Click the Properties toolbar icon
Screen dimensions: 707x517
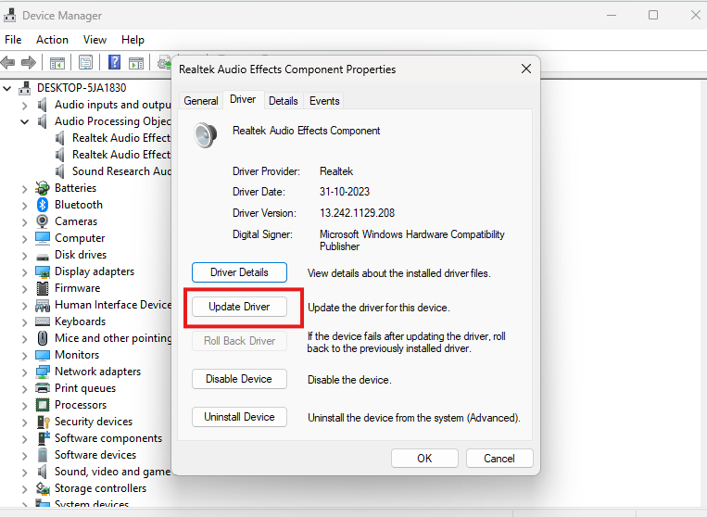[x=85, y=62]
